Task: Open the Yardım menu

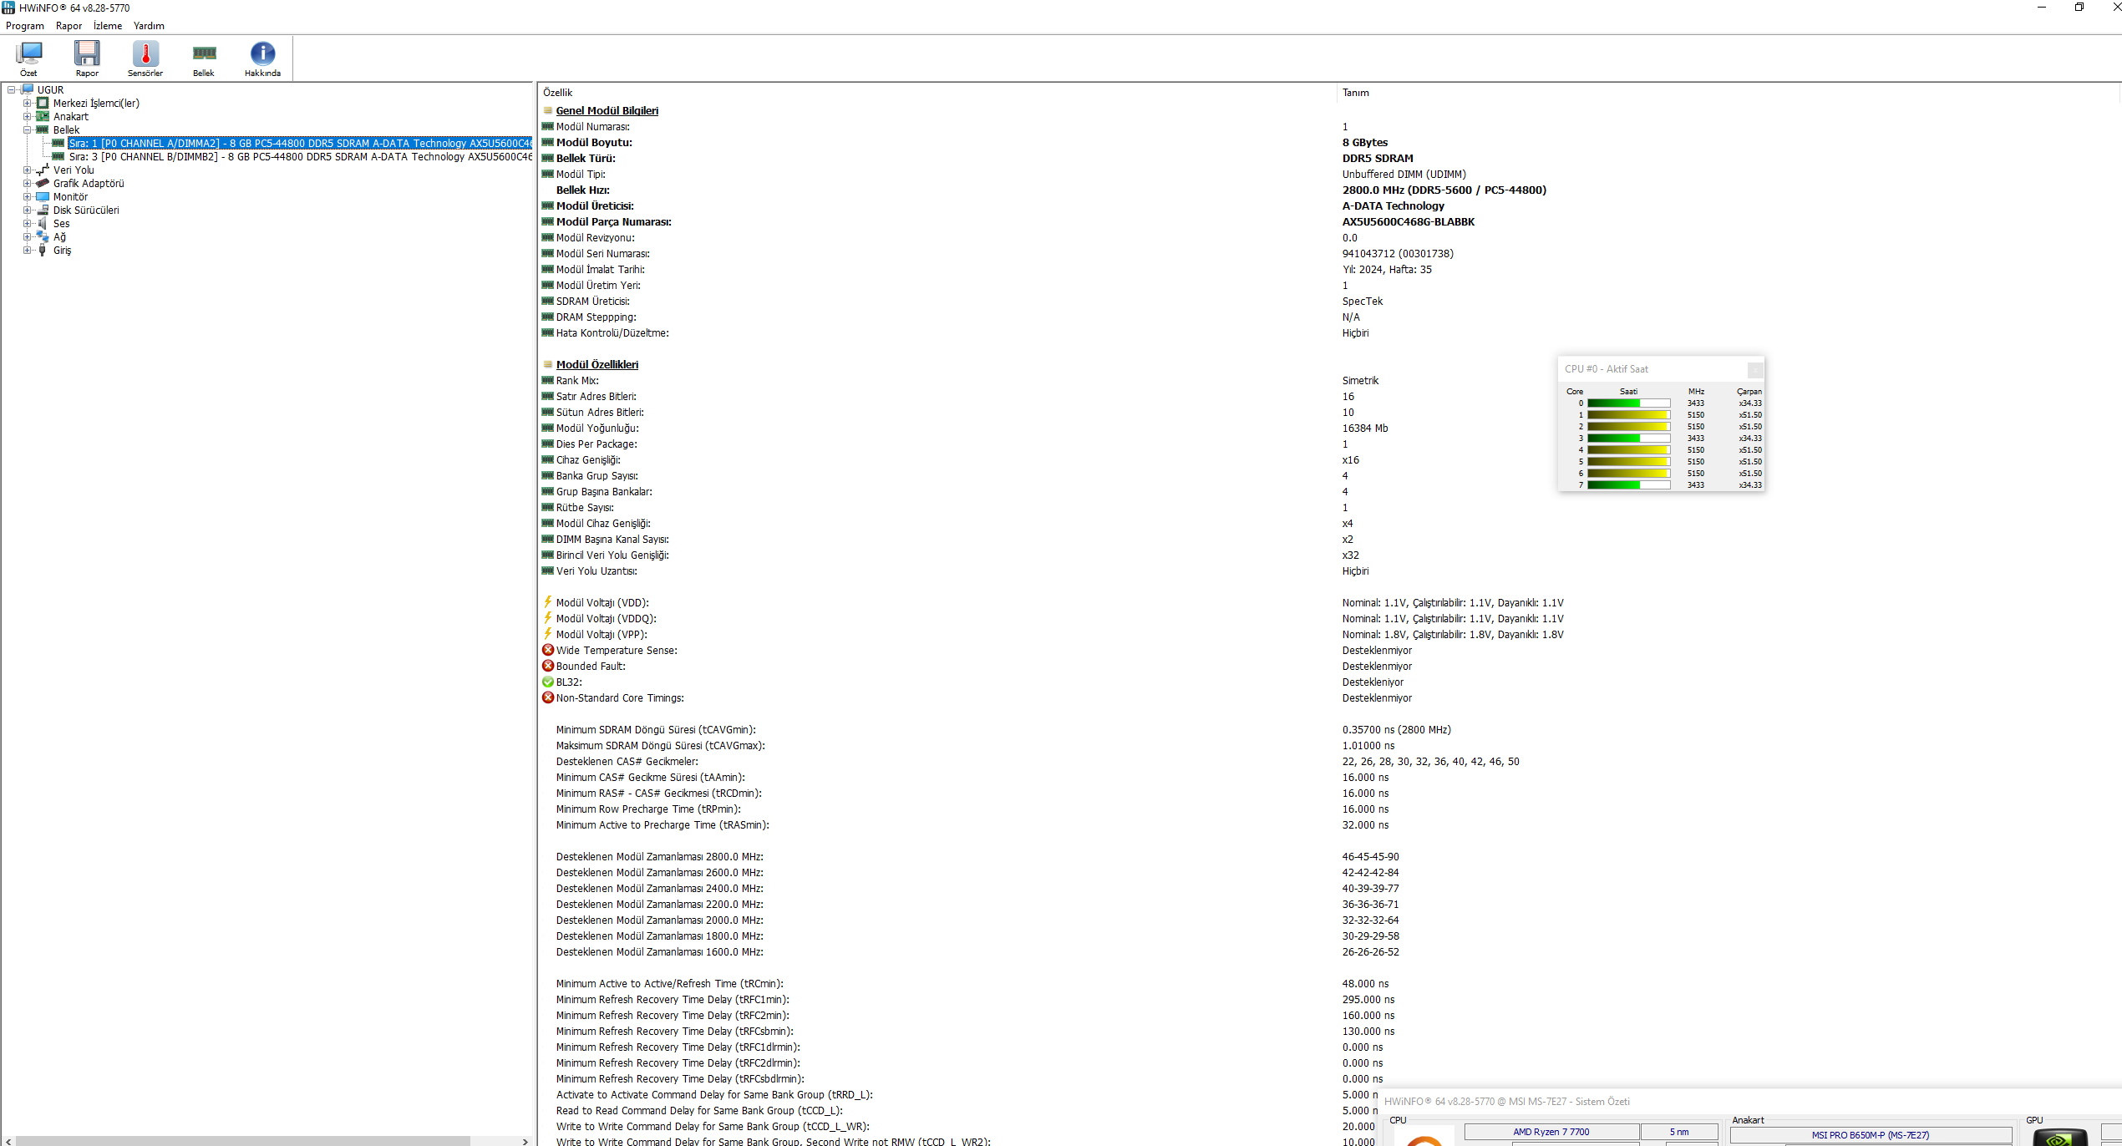Action: point(149,26)
